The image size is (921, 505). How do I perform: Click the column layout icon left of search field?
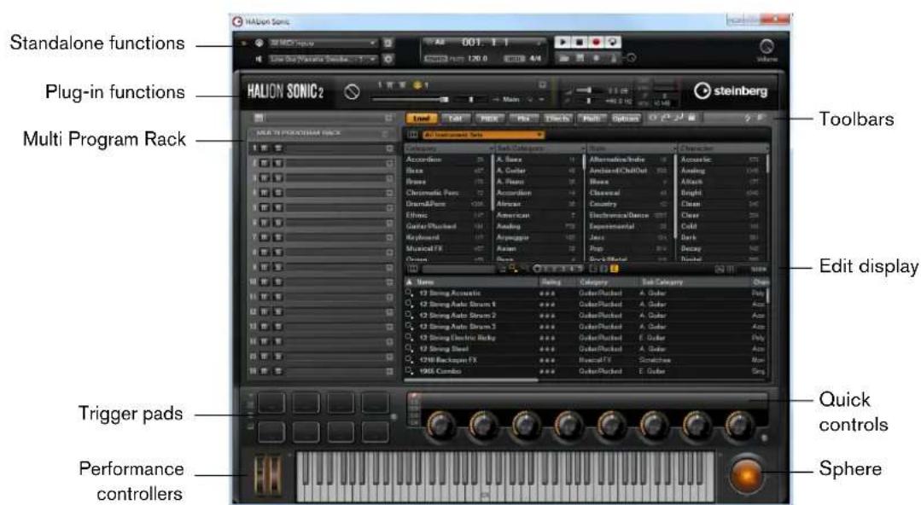pos(412,269)
